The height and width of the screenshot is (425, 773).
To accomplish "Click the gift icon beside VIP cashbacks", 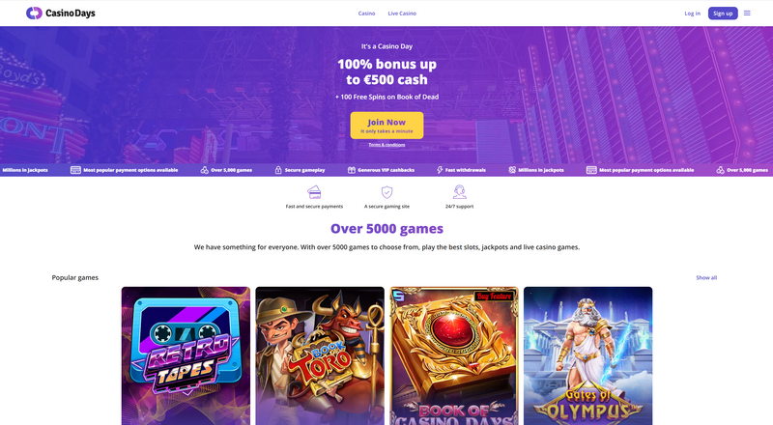I will tap(352, 170).
